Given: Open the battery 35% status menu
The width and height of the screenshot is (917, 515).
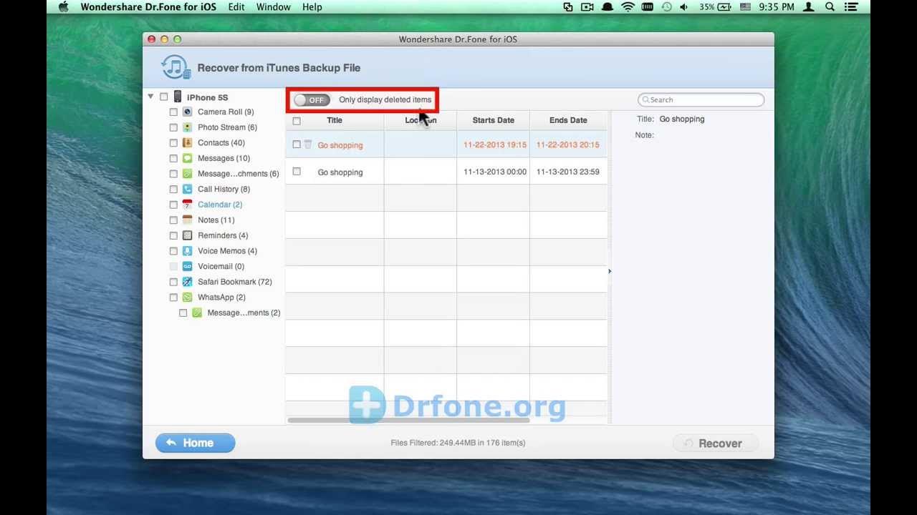Looking at the screenshot, I should [714, 7].
